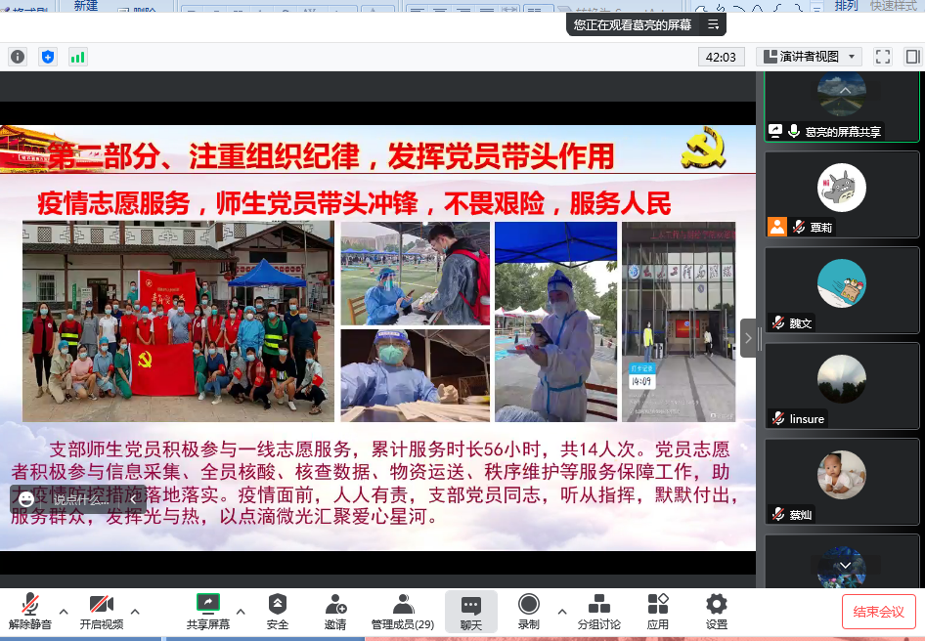Turn on the camera with 开启视频
This screenshot has height=641, width=925.
tap(102, 612)
